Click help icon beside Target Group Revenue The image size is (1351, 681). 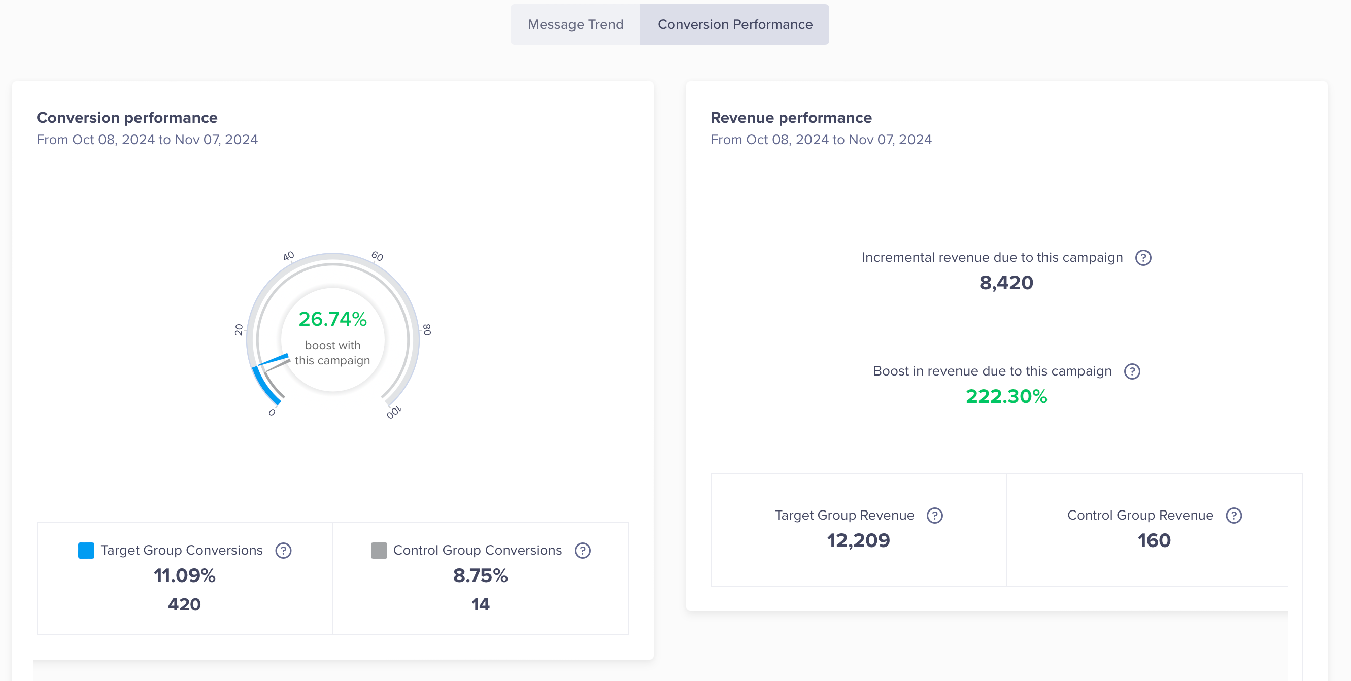point(934,516)
